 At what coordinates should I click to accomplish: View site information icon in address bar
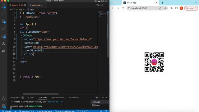click(129, 8)
